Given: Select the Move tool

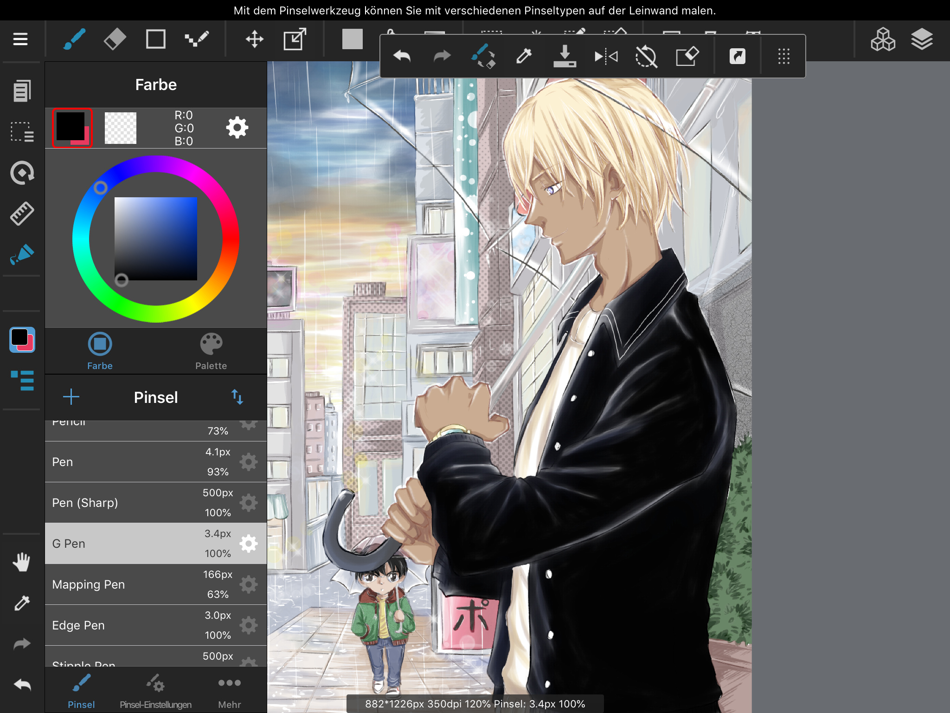Looking at the screenshot, I should click(254, 39).
